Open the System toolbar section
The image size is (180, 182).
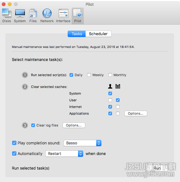[20, 16]
